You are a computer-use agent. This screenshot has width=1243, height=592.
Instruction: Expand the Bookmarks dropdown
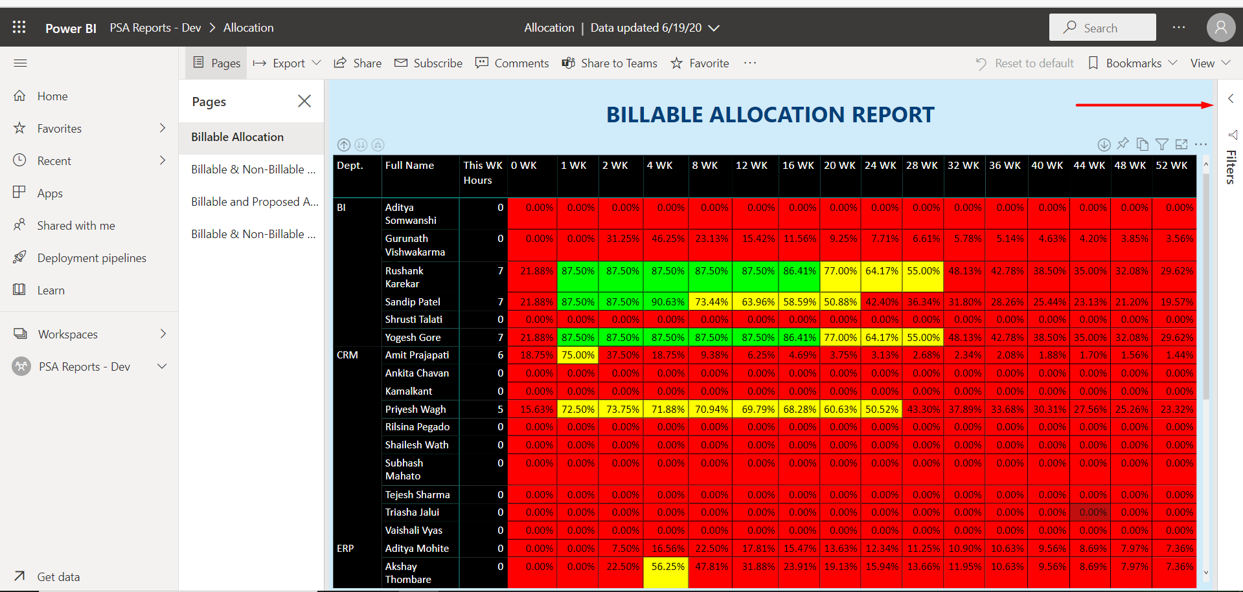pyautogui.click(x=1132, y=63)
